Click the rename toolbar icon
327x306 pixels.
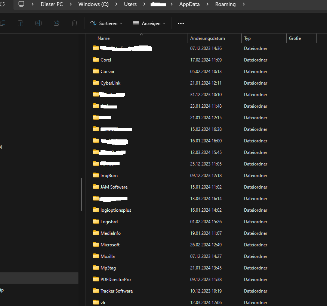pyautogui.click(x=38, y=23)
